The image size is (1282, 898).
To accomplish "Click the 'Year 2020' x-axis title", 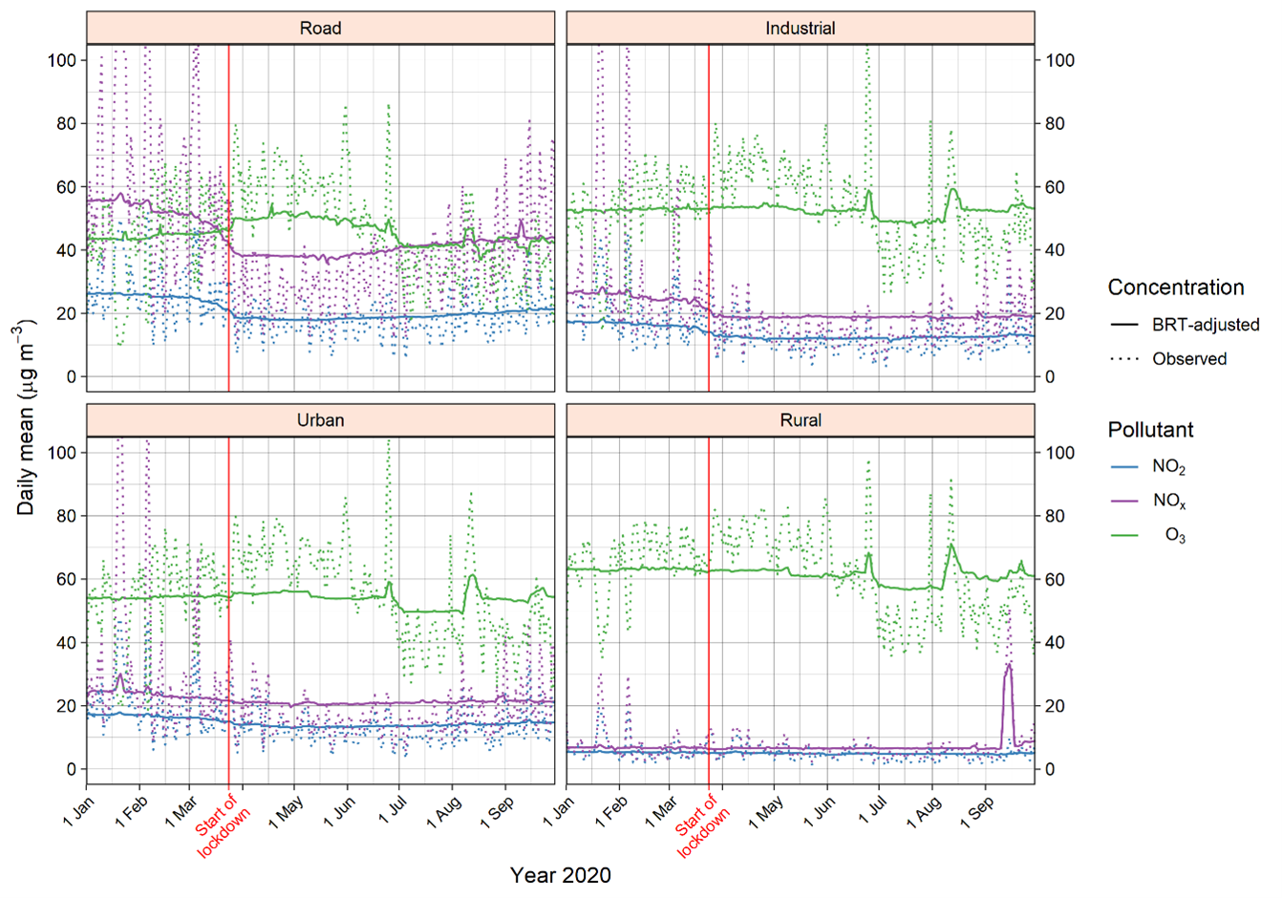I will (x=561, y=875).
